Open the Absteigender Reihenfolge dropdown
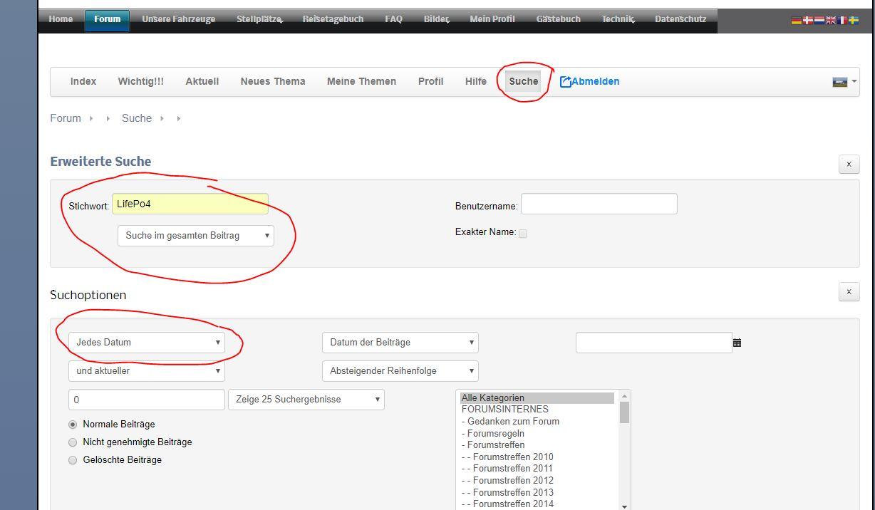Screen dimensions: 875x510 (x=400, y=371)
